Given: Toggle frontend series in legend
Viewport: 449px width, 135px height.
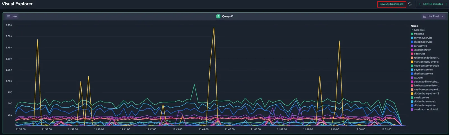Looking at the screenshot, I should coord(418,34).
